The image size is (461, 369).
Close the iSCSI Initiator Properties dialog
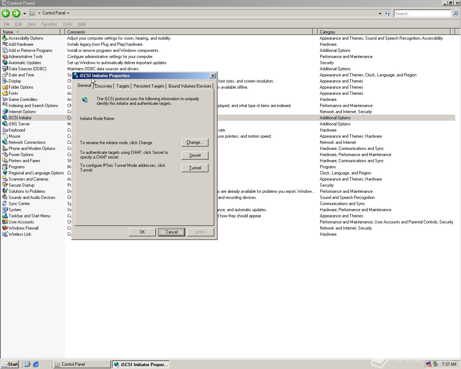click(x=213, y=76)
